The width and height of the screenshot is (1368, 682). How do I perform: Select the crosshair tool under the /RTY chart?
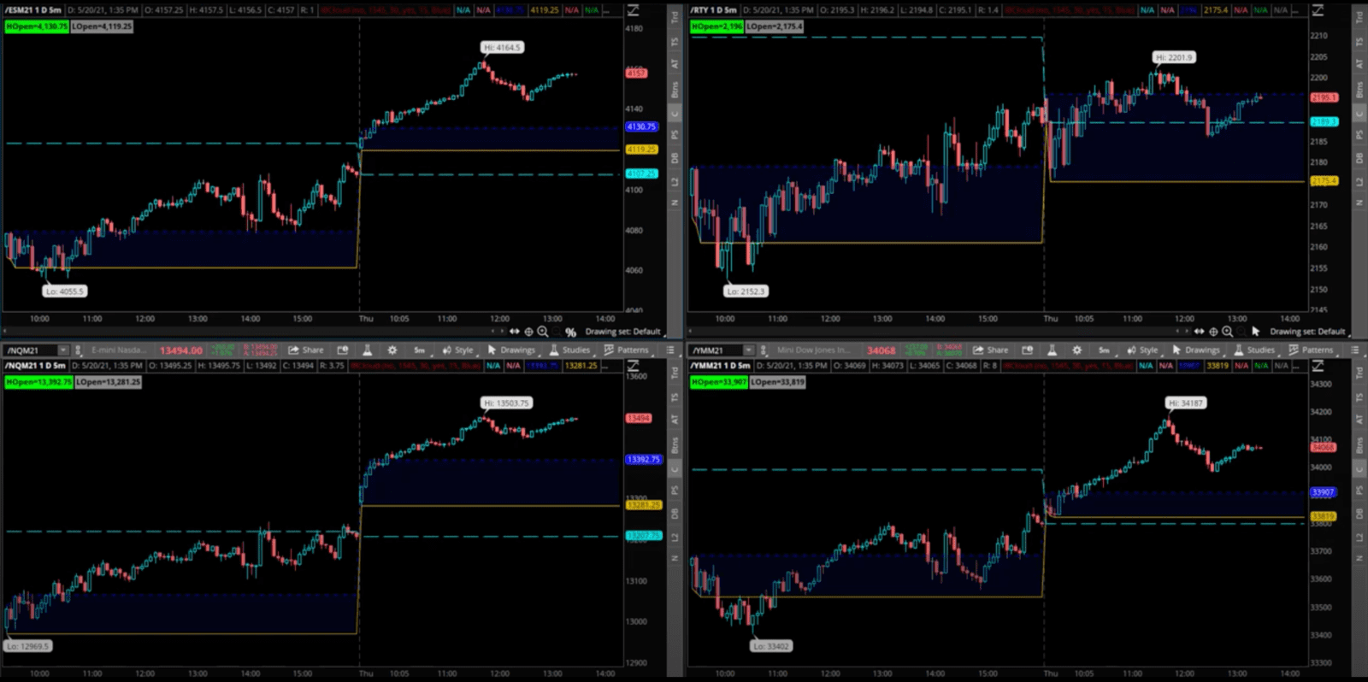point(1213,332)
